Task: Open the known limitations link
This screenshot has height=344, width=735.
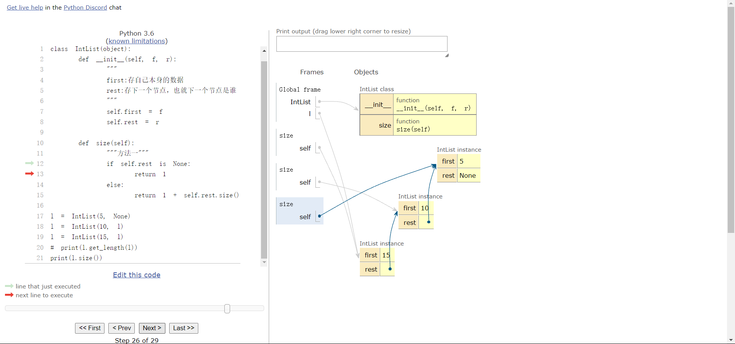Action: [x=137, y=41]
